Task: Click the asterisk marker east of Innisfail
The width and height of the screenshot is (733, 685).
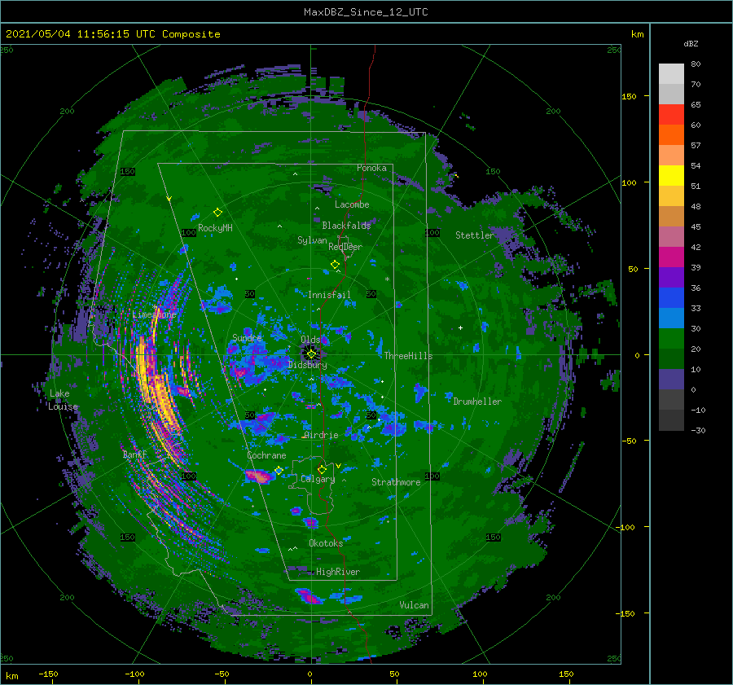Action: pyautogui.click(x=387, y=279)
